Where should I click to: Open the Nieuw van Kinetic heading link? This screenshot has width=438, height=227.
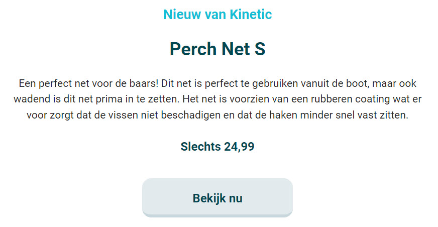click(x=217, y=15)
